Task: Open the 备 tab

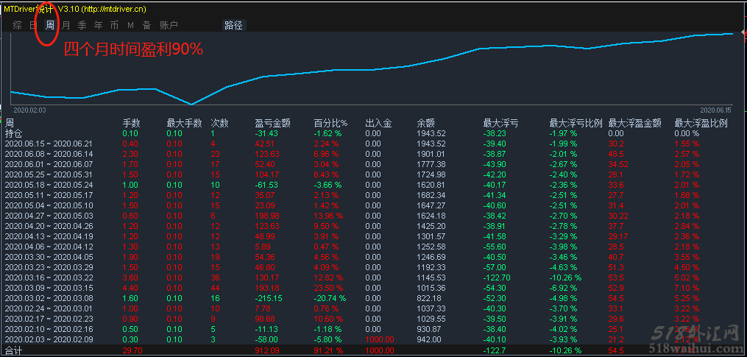Action: pos(146,25)
